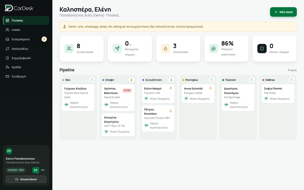Viewport: 304px width, 190px height.
Task: Click the flame icon on Ελένη Μακρή card
Action: click(x=171, y=88)
